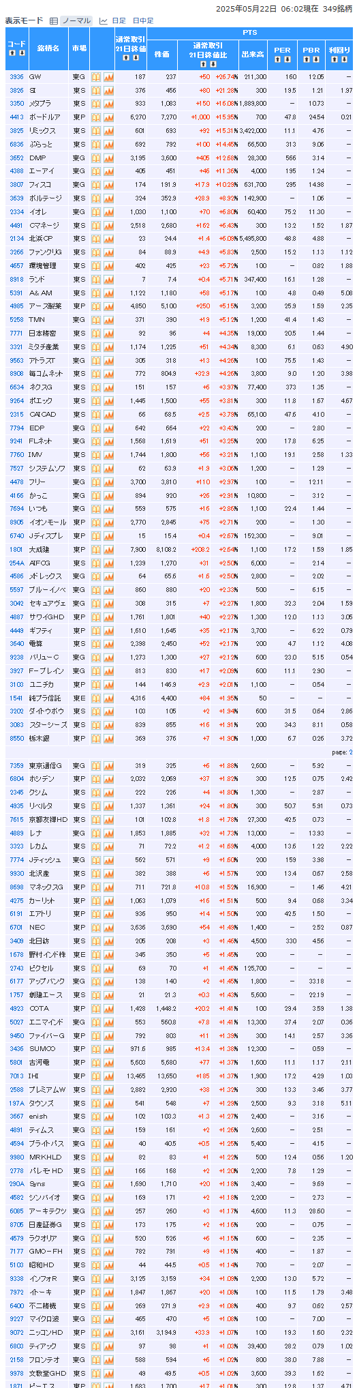Open book icon for フリー row
Screen dimensions: 357x1388
point(96,482)
